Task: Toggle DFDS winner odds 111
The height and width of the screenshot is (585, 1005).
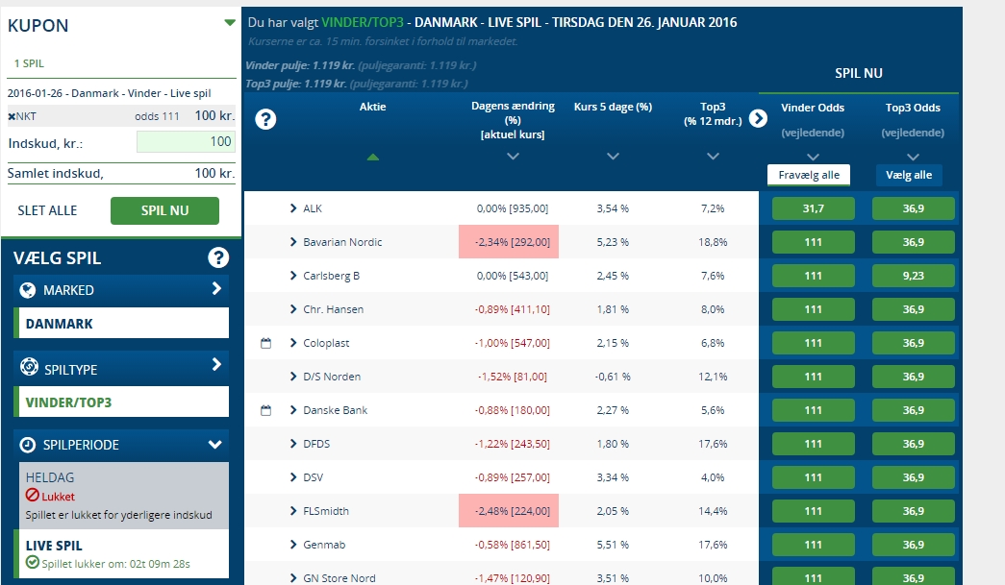Action: pos(814,444)
